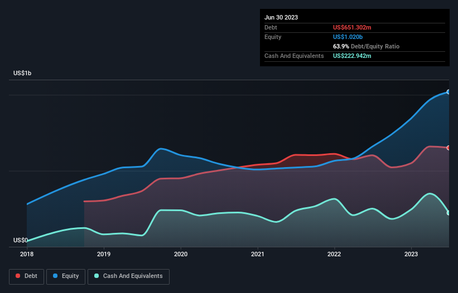Click the 2022 x-axis label

[334, 254]
